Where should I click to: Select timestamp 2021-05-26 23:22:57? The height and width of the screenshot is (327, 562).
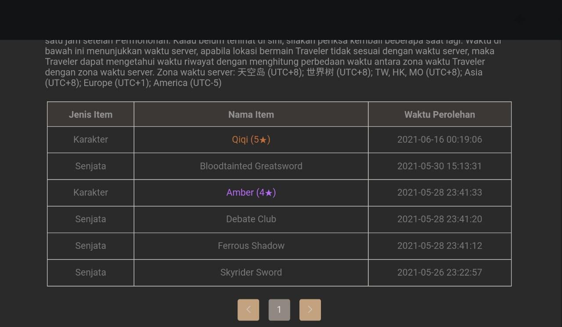pos(440,272)
